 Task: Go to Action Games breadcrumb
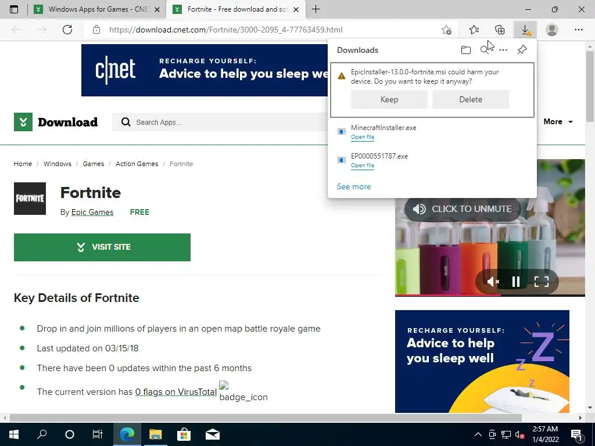point(137,164)
